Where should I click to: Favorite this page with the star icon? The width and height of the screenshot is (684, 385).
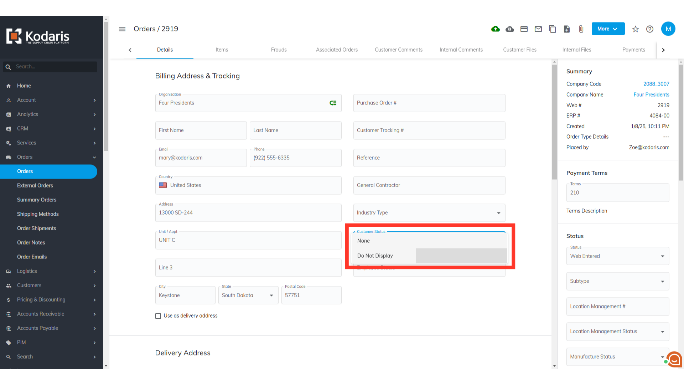636,29
